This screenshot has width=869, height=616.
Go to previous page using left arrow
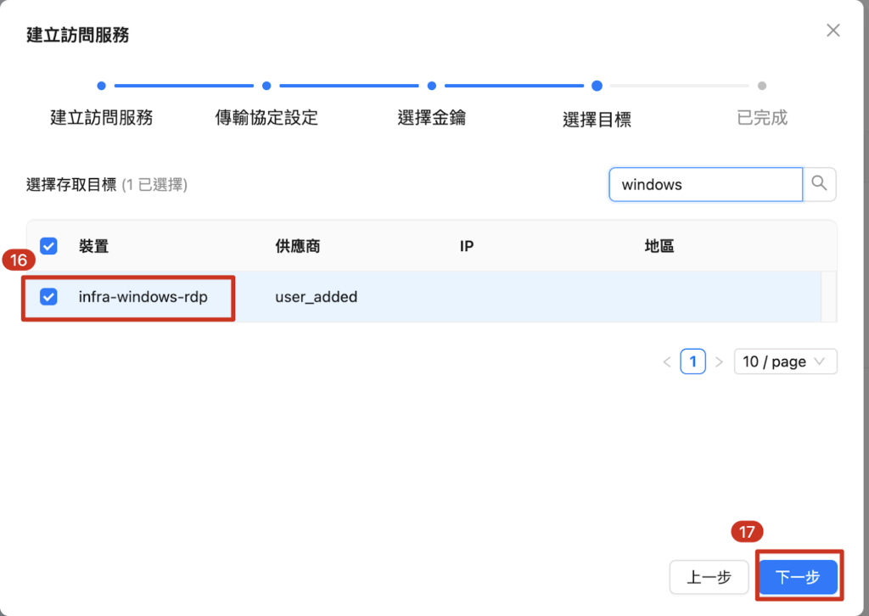(666, 361)
